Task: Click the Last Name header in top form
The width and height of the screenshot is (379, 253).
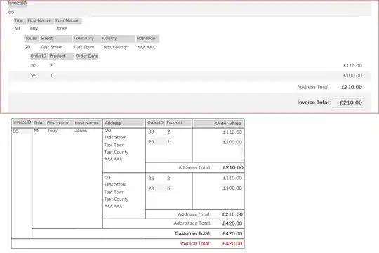Action: point(68,21)
